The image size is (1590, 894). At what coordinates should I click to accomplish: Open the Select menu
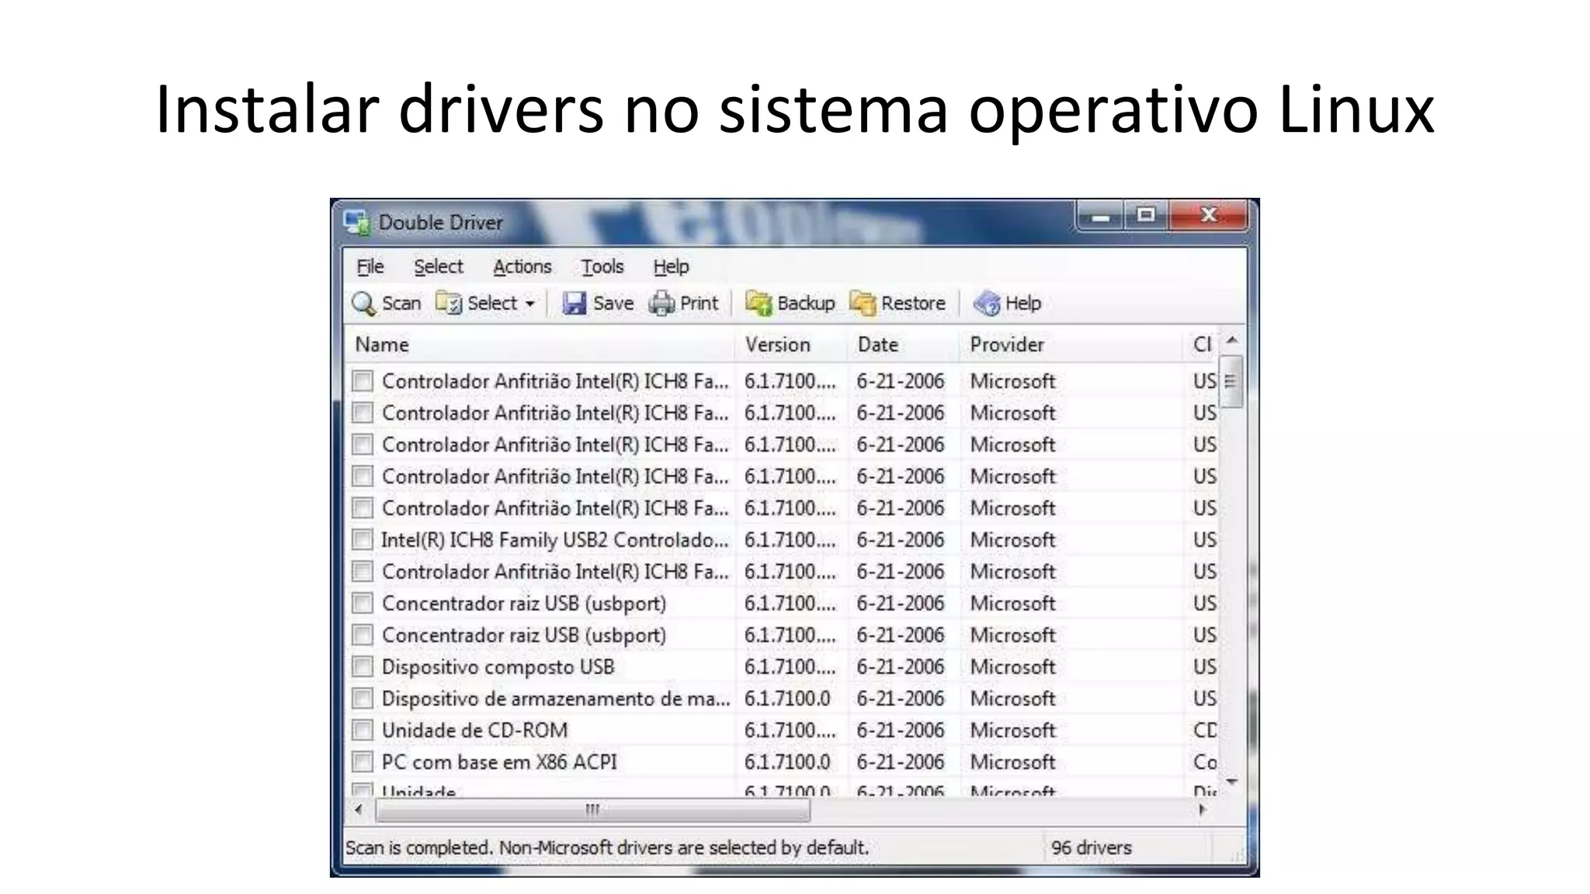[x=438, y=267]
